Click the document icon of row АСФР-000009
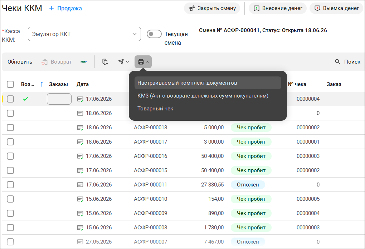This screenshot has height=249, width=365. tap(80, 213)
